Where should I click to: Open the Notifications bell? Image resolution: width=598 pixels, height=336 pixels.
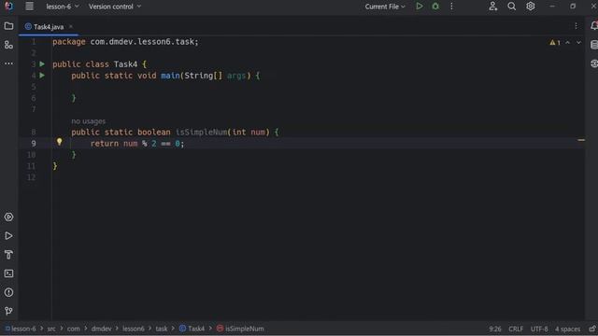point(594,26)
